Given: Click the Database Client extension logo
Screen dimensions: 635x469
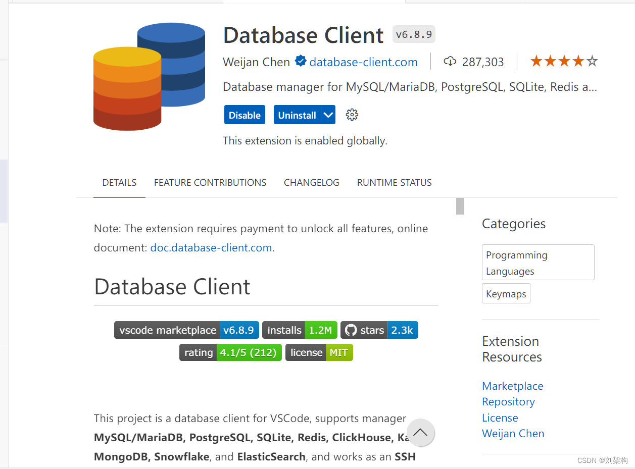Looking at the screenshot, I should 149,77.
